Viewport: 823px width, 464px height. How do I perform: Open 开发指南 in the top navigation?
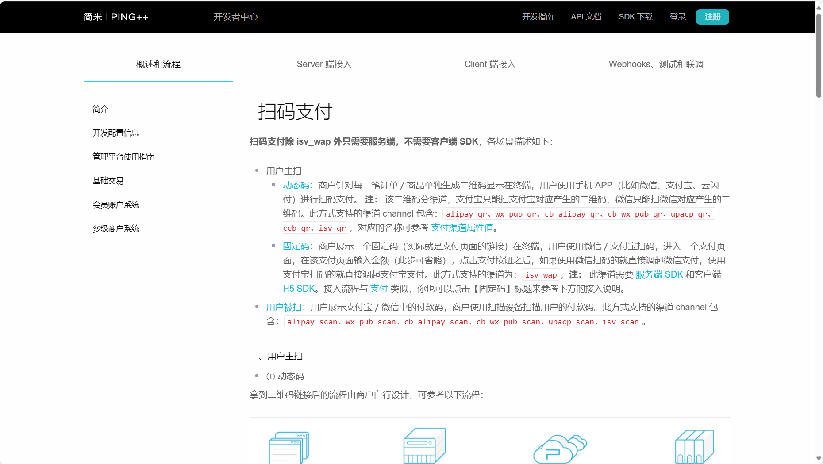click(x=538, y=17)
